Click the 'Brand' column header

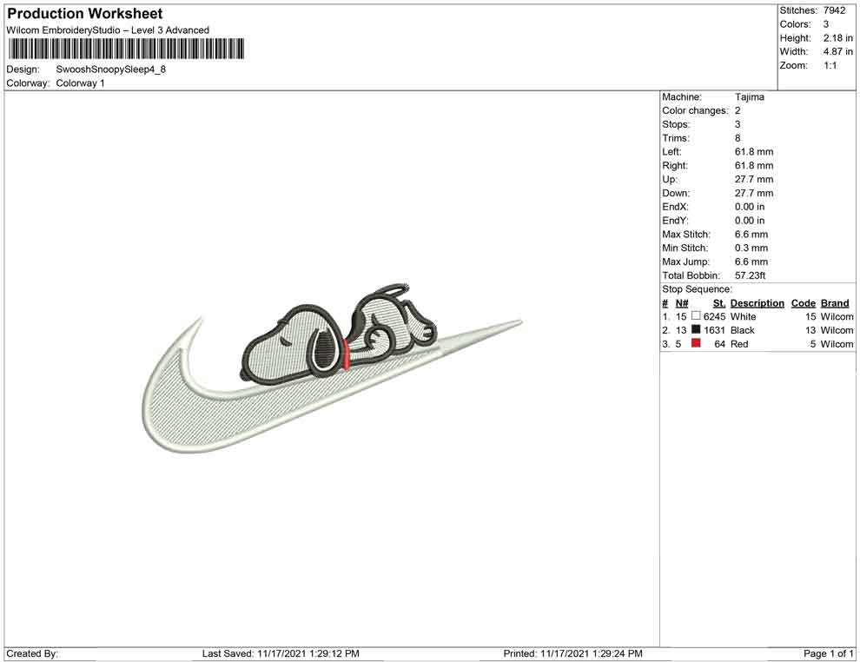(x=835, y=303)
